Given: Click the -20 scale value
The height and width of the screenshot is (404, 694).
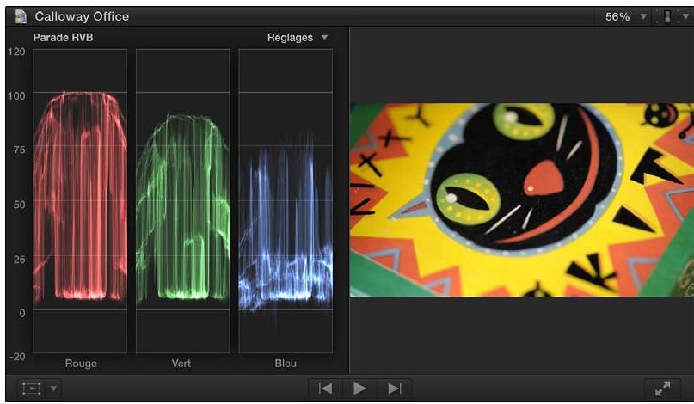Looking at the screenshot, I should [x=17, y=357].
